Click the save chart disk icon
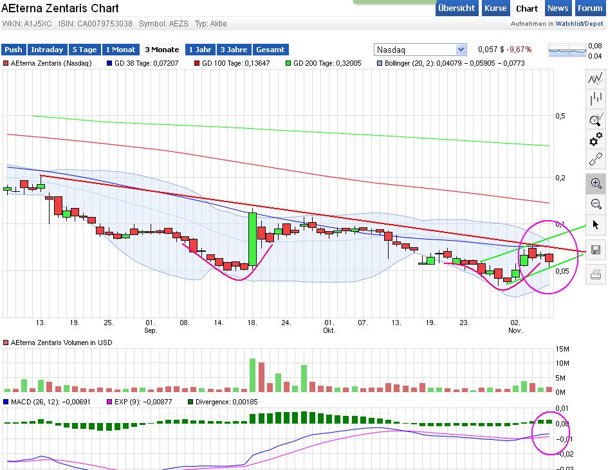Image resolution: width=608 pixels, height=470 pixels. (x=595, y=250)
